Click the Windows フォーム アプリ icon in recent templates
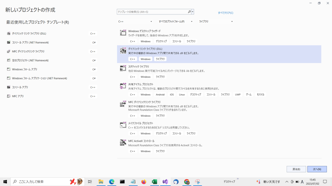 tap(9, 69)
